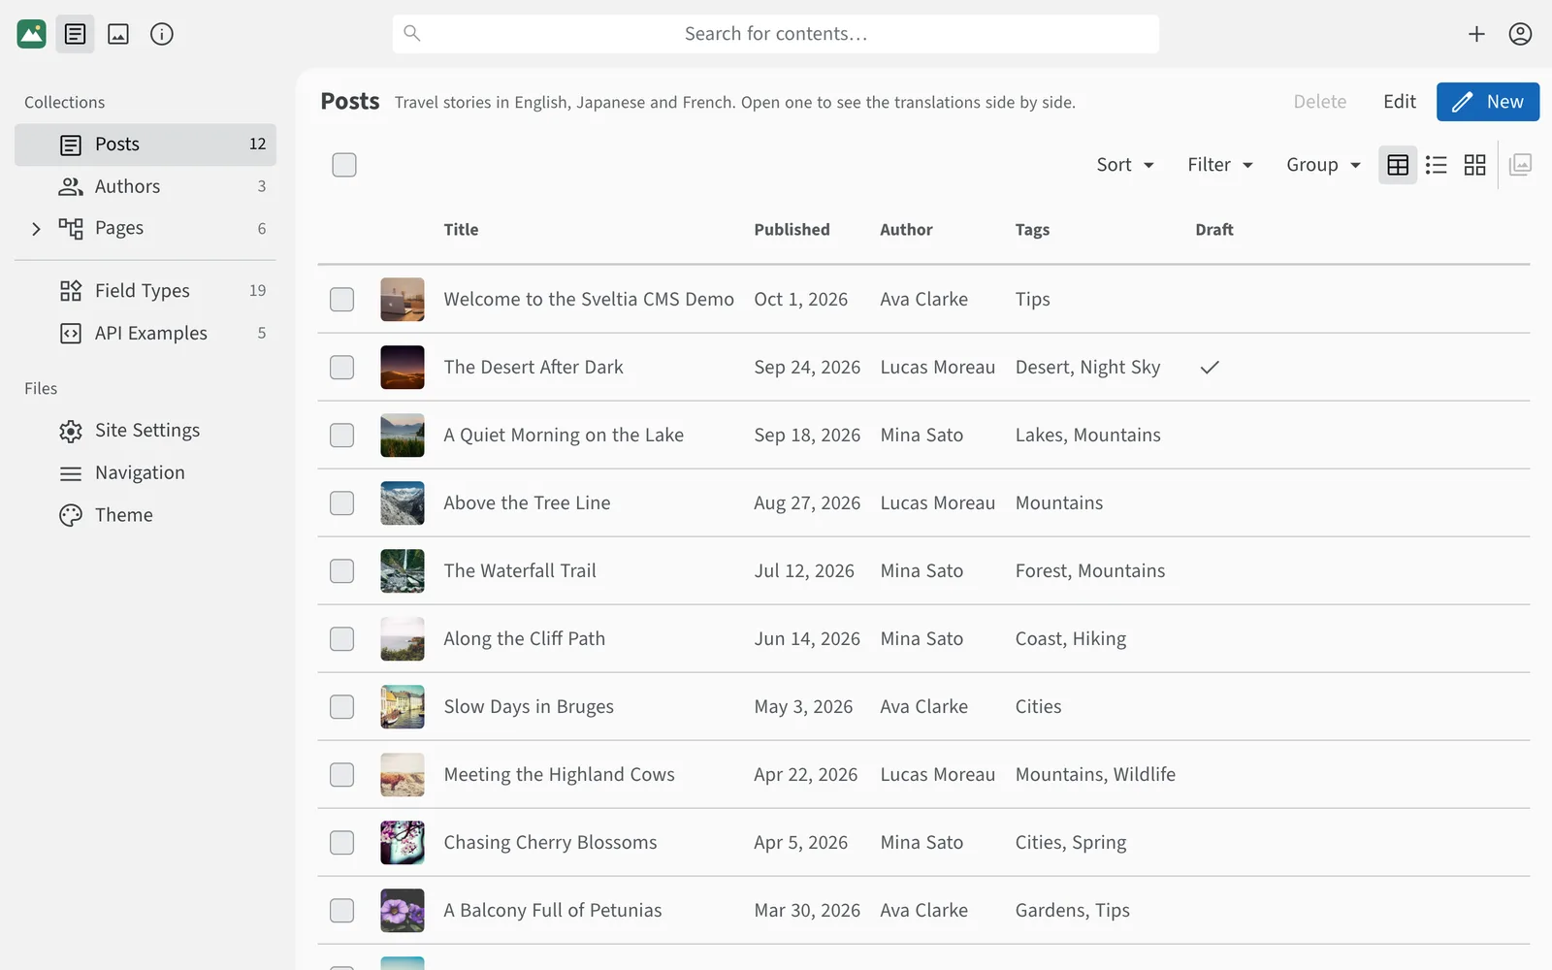Viewport: 1552px width, 970px height.
Task: Open the Assets image icon in top bar
Action: [118, 34]
